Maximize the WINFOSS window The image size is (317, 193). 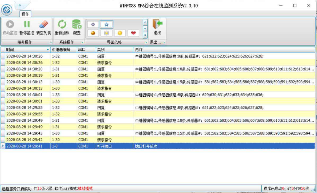point(295,6)
